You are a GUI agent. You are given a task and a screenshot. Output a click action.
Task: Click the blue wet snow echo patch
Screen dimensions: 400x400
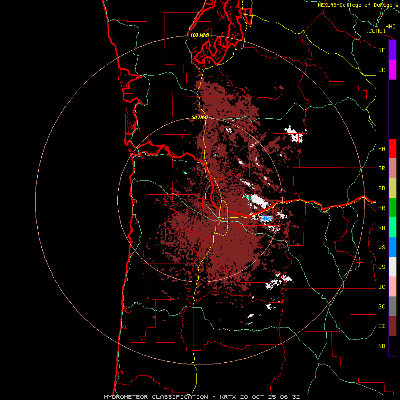point(266,218)
